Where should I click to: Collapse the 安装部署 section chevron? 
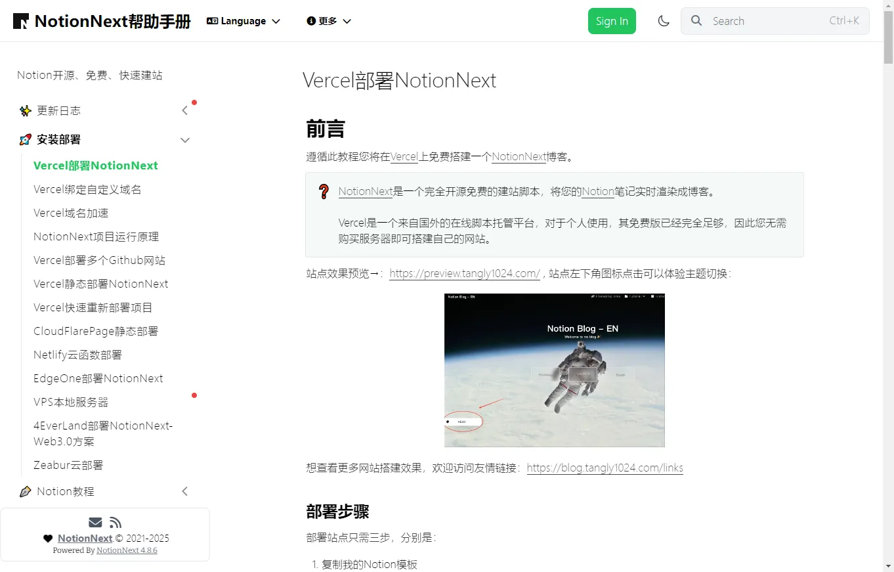tap(185, 140)
